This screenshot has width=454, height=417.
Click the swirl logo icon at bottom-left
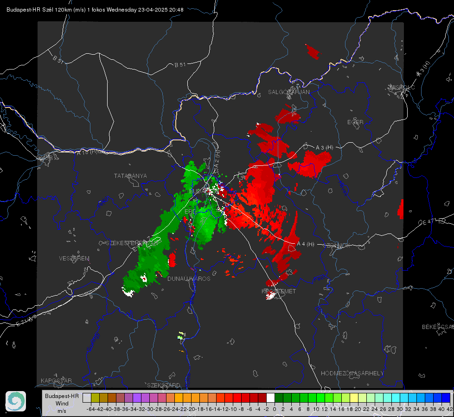pyautogui.click(x=16, y=401)
